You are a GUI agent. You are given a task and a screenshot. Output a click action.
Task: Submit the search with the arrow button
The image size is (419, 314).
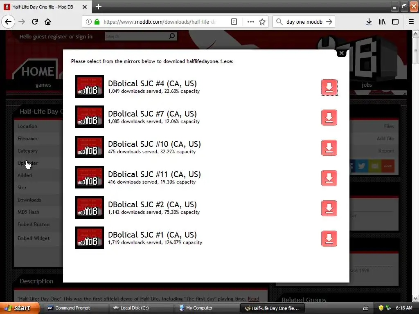pyautogui.click(x=329, y=22)
